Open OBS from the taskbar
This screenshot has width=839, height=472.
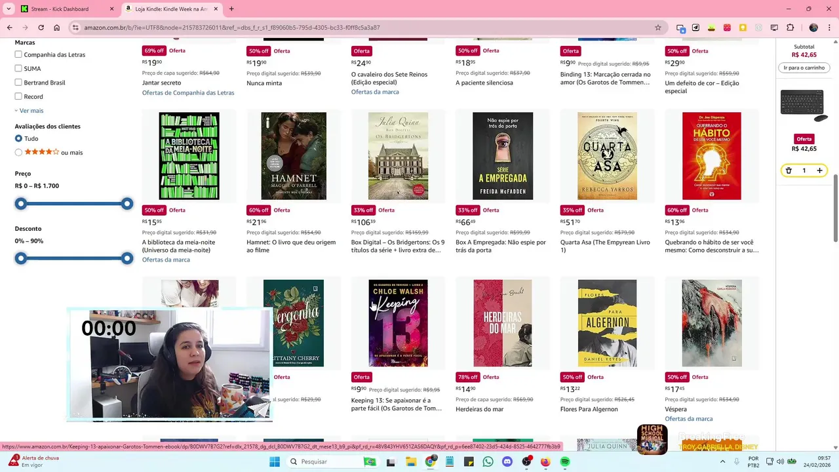point(526,462)
